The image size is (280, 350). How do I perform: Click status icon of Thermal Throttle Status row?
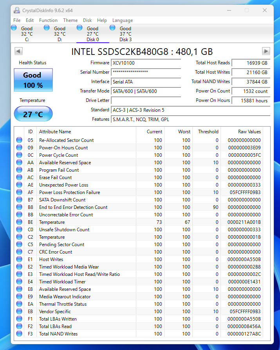pos(19,304)
